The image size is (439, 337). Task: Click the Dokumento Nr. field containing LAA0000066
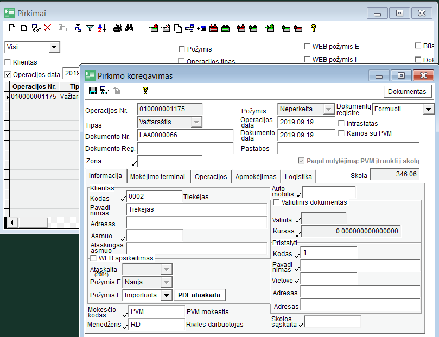[185, 135]
